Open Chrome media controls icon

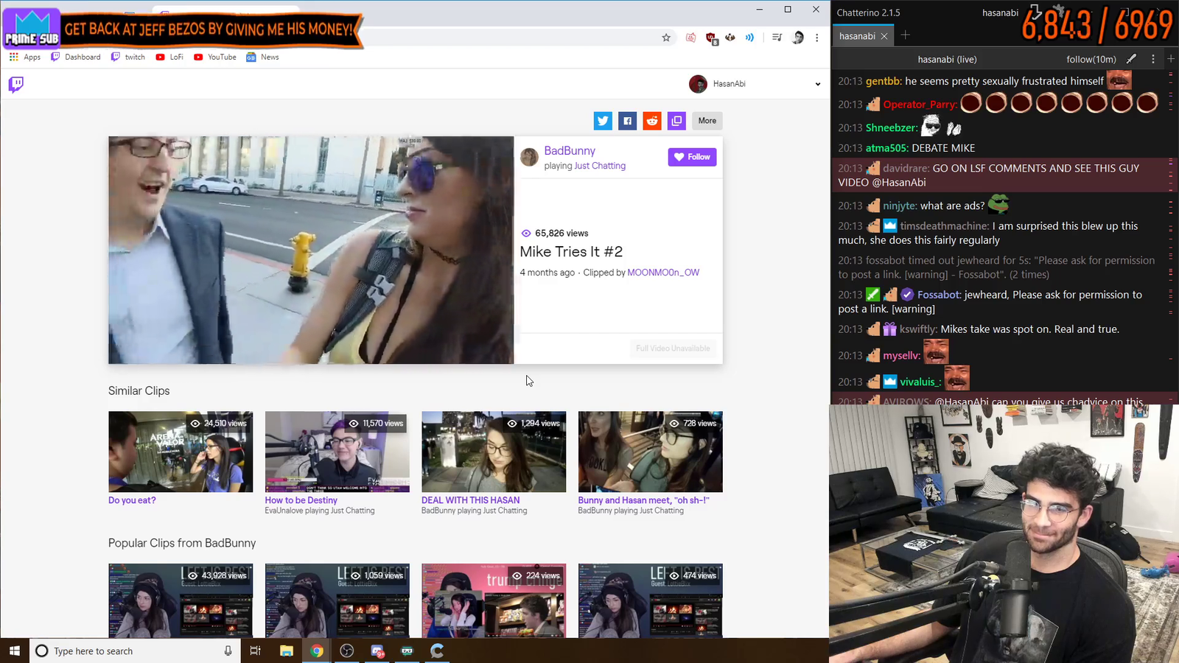(x=777, y=38)
